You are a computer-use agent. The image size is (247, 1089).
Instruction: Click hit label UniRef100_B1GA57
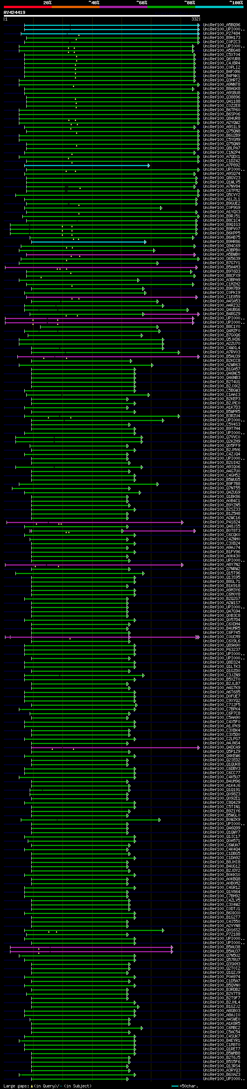(x=222, y=369)
